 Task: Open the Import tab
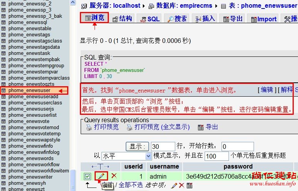(263, 19)
